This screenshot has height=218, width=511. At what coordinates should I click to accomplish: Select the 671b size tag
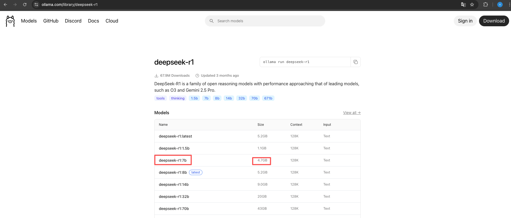[268, 98]
